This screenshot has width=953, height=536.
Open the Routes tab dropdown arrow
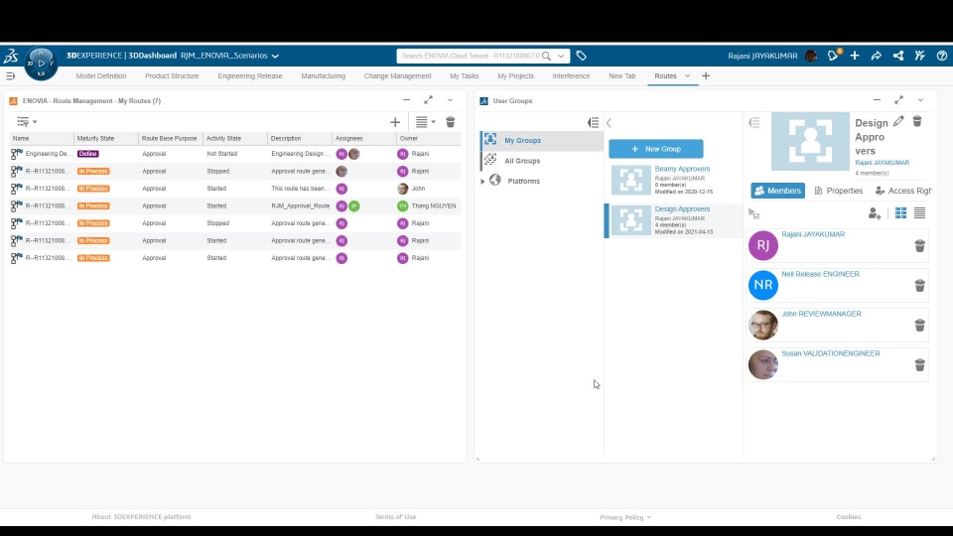[x=687, y=76]
